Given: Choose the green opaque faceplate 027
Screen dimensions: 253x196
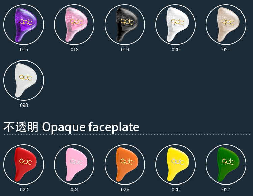Looking at the screenshot, I should click(226, 165).
